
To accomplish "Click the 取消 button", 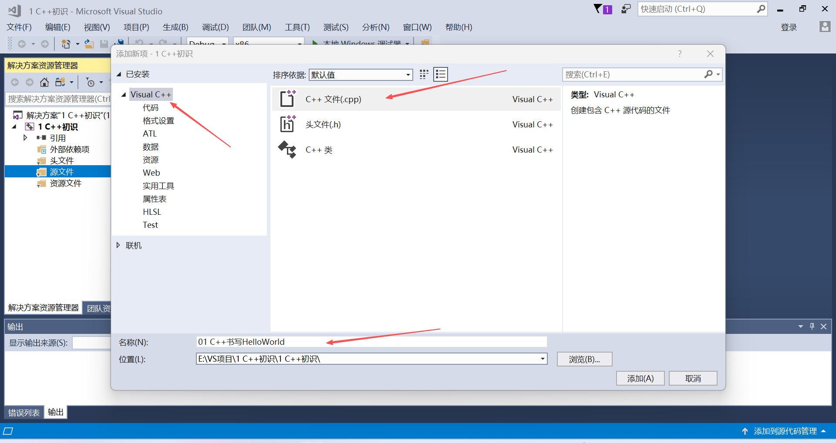I will coord(693,378).
